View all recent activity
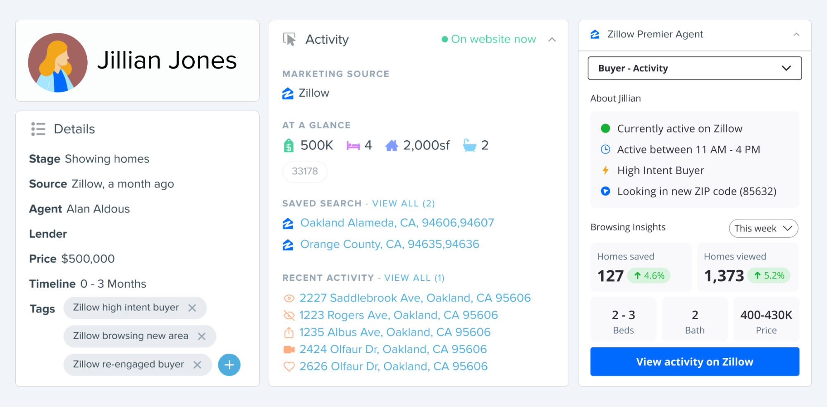Screen dimensions: 827x407 pos(414,278)
